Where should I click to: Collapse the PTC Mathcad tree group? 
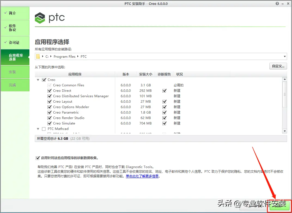(38, 129)
